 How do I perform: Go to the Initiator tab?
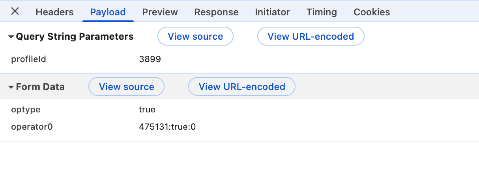tap(272, 12)
